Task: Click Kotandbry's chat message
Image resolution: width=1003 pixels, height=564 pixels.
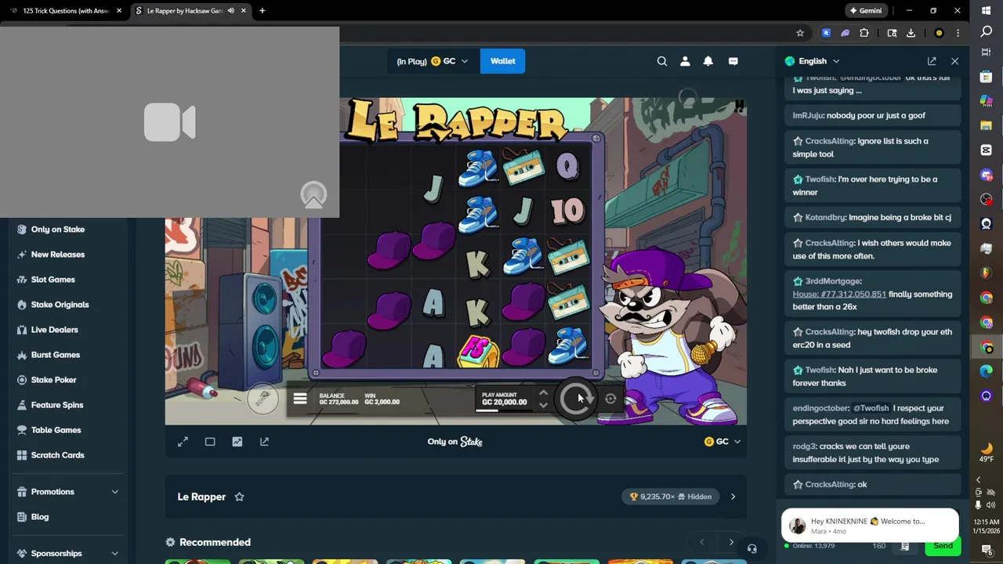Action: (871, 218)
